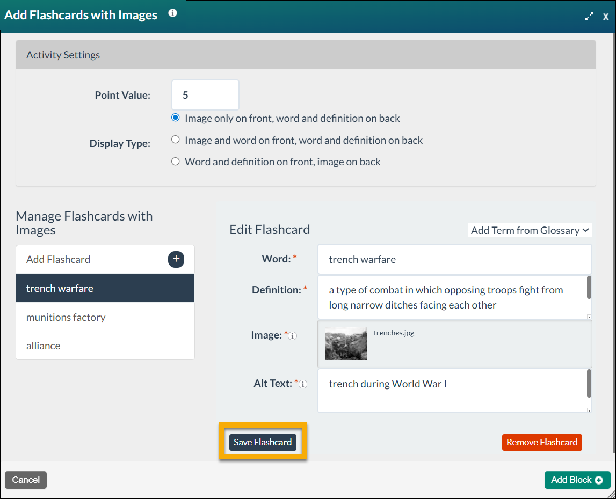Select Image and word on front option
The width and height of the screenshot is (616, 499).
pos(176,140)
